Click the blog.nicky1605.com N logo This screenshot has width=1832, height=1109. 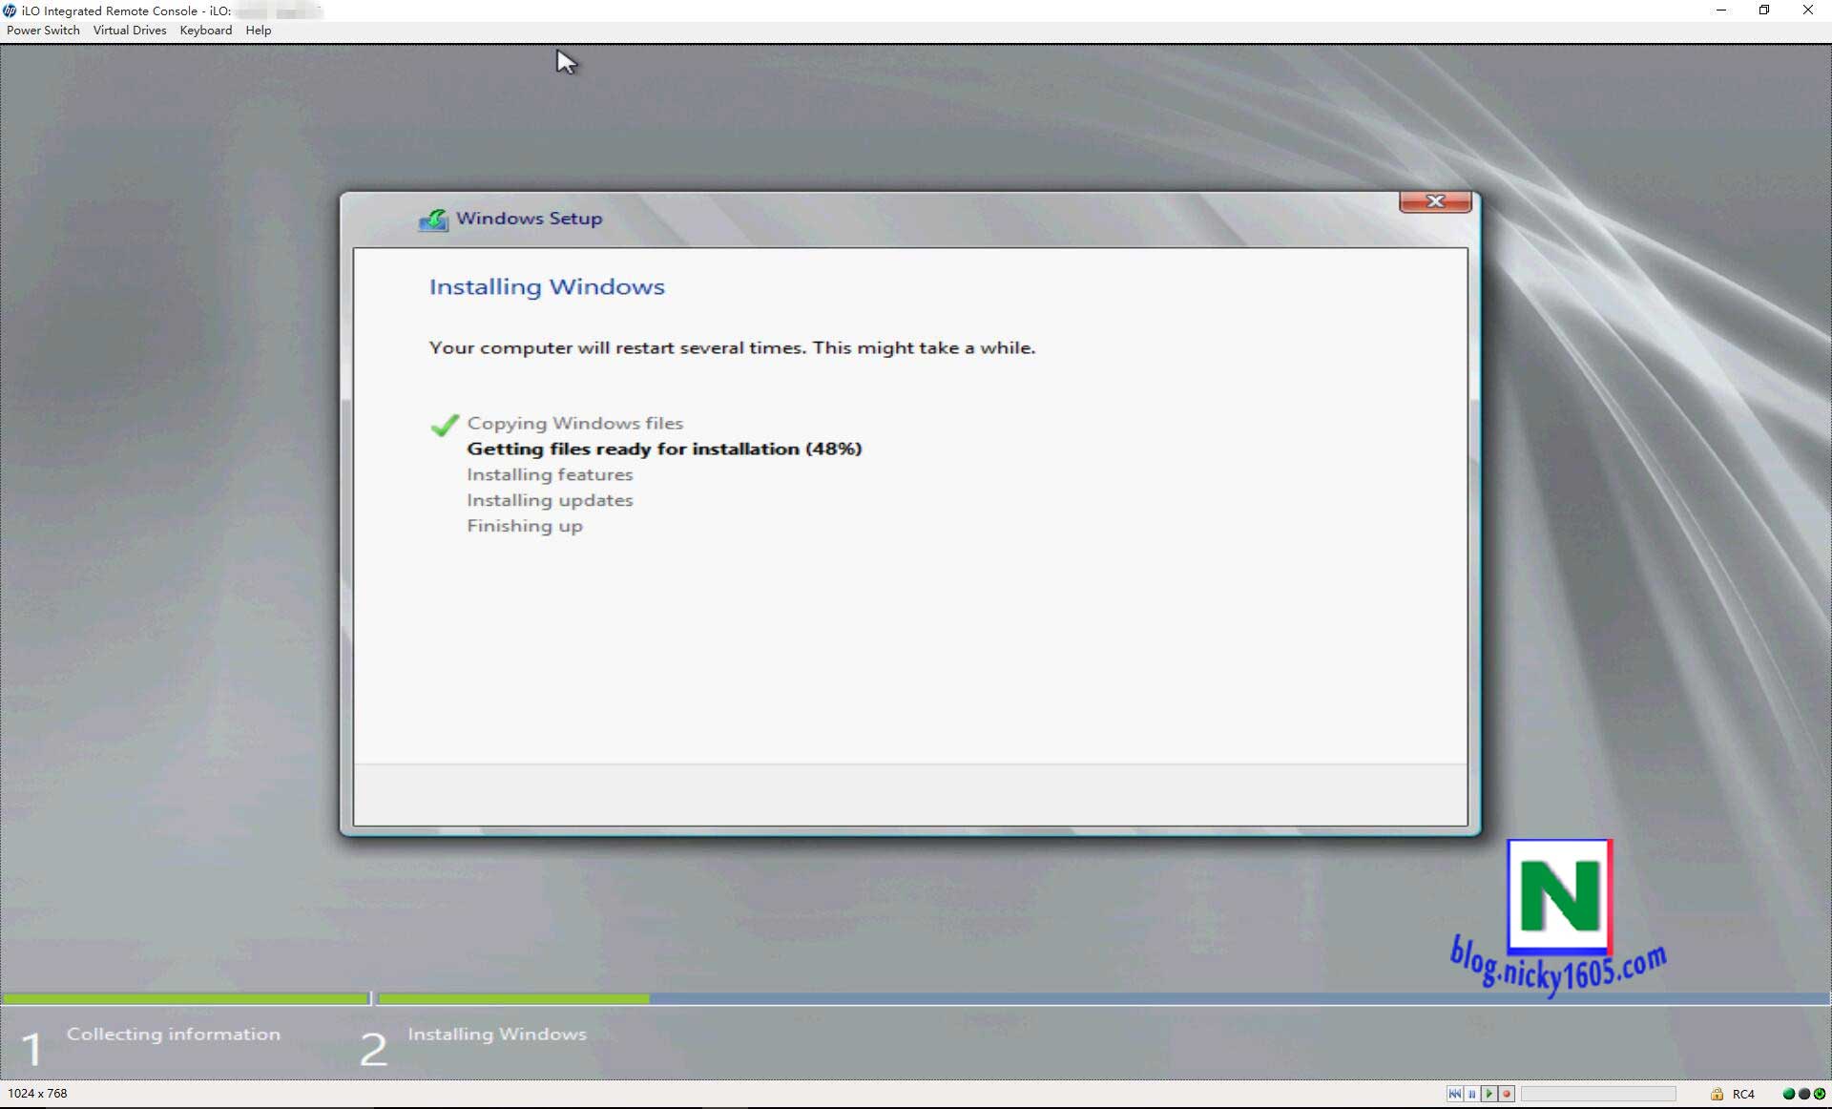[x=1559, y=896]
